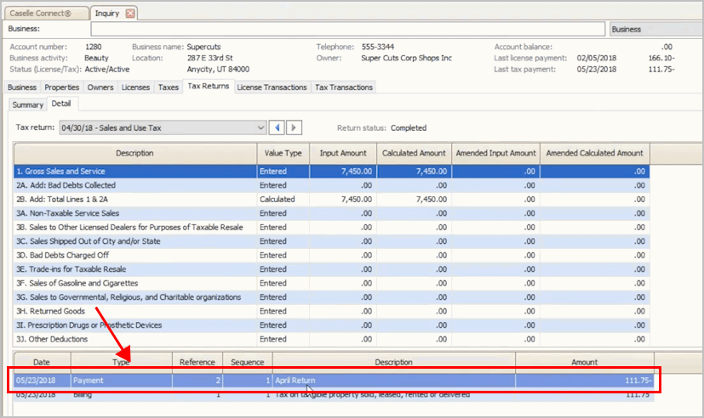Open the Tax return dropdown
The height and width of the screenshot is (418, 704).
point(163,127)
